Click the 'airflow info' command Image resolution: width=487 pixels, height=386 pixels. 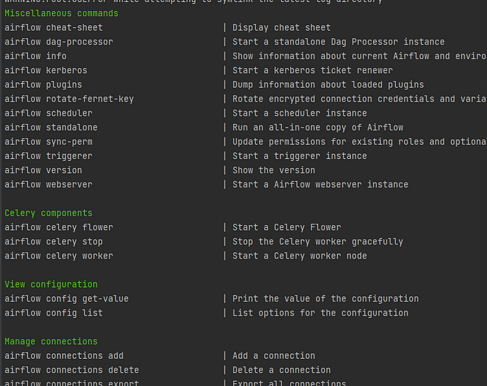(x=35, y=56)
